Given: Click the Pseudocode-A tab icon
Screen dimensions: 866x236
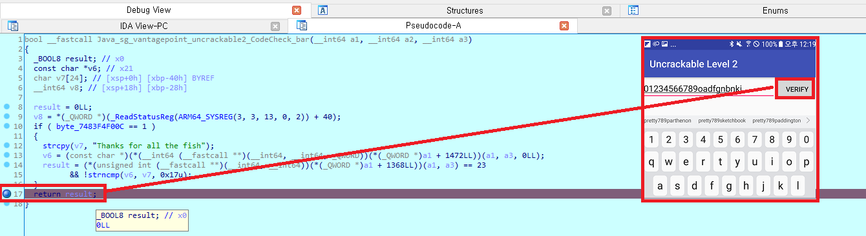Looking at the screenshot, I should [302, 26].
